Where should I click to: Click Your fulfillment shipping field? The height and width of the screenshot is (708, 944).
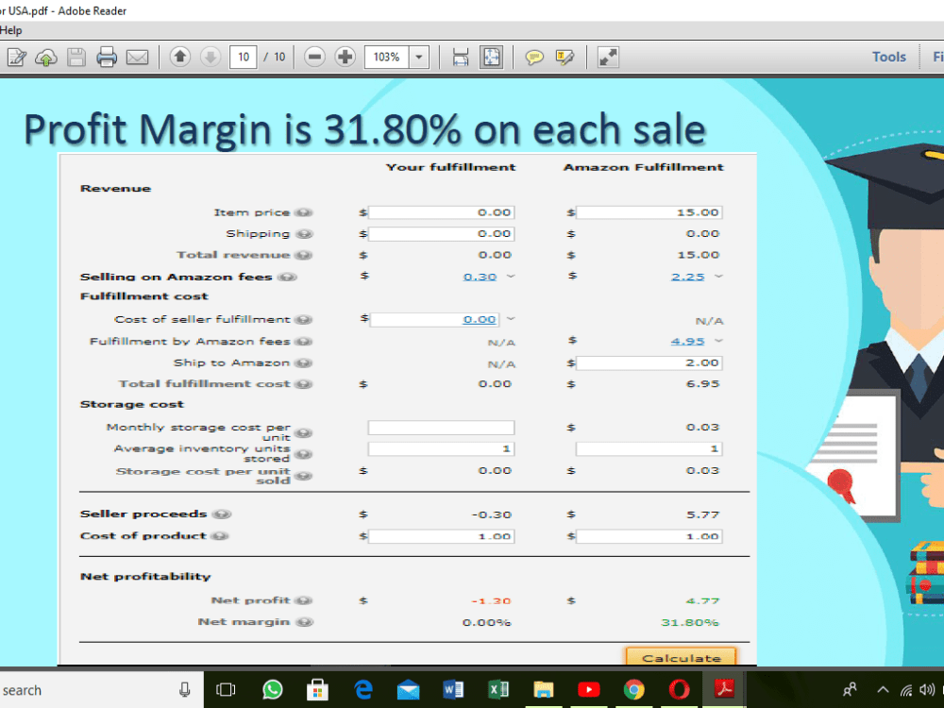click(x=441, y=233)
